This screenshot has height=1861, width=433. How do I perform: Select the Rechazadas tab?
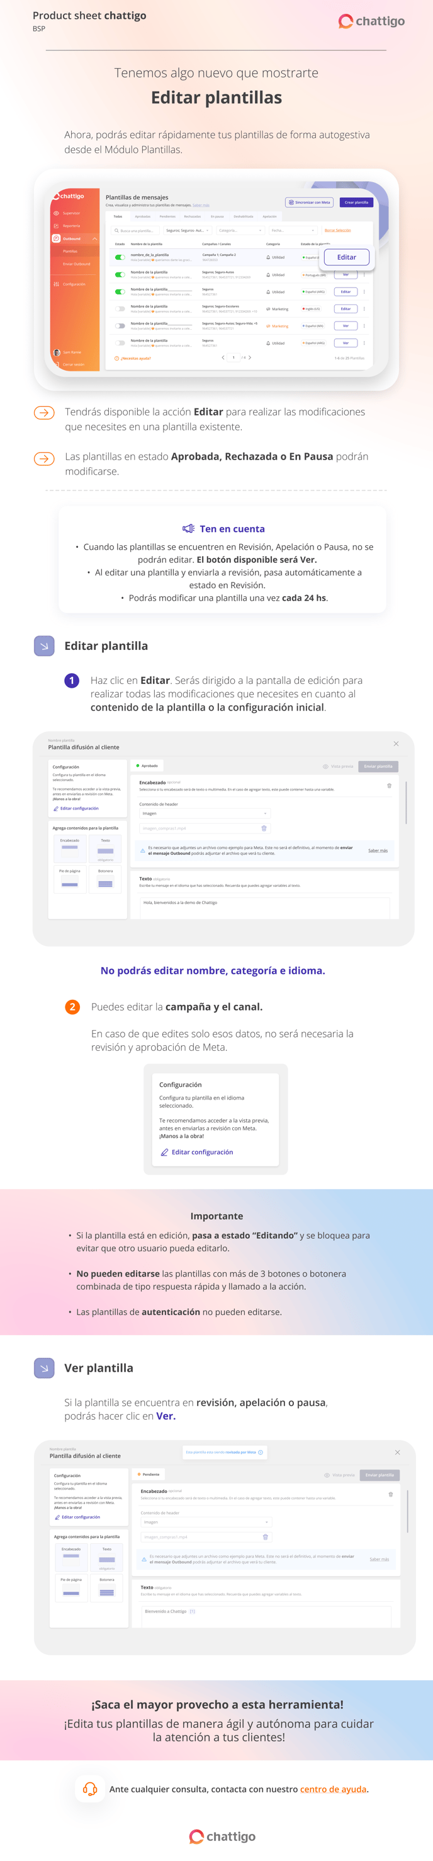pos(192,216)
